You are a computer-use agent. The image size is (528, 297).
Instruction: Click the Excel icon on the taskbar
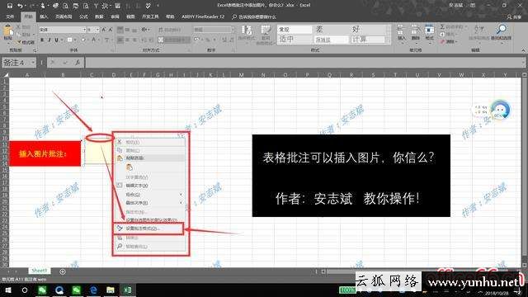(x=127, y=290)
